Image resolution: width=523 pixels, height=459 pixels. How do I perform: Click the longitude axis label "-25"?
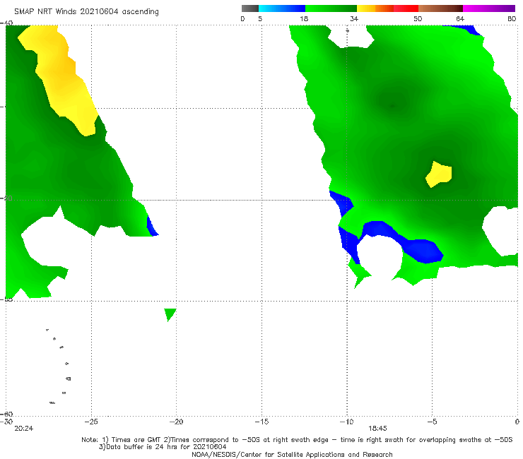91,422
